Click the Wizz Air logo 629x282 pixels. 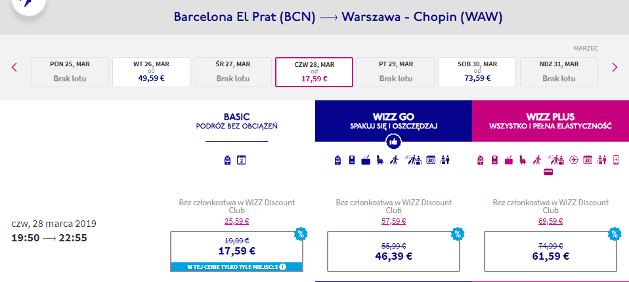coord(28,4)
